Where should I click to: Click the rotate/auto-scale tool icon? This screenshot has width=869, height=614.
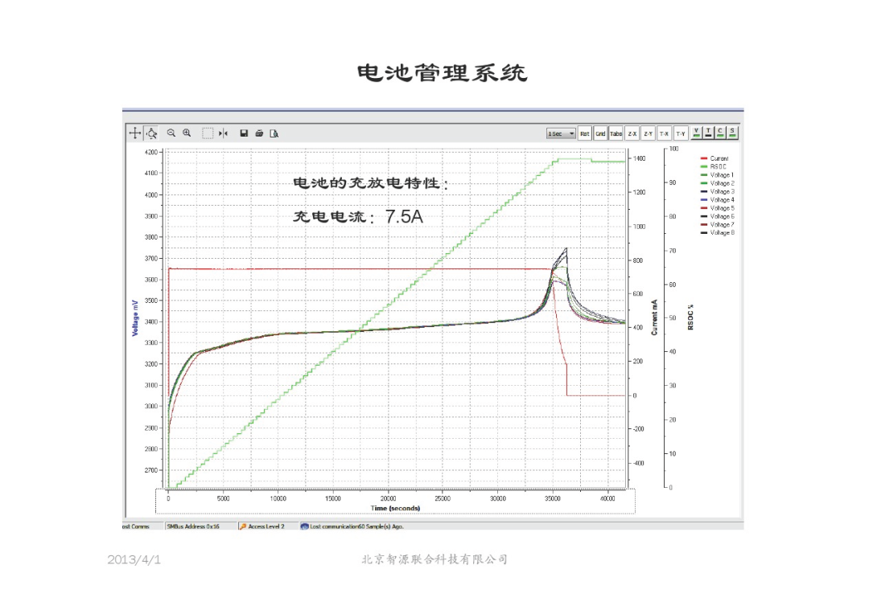pos(151,133)
